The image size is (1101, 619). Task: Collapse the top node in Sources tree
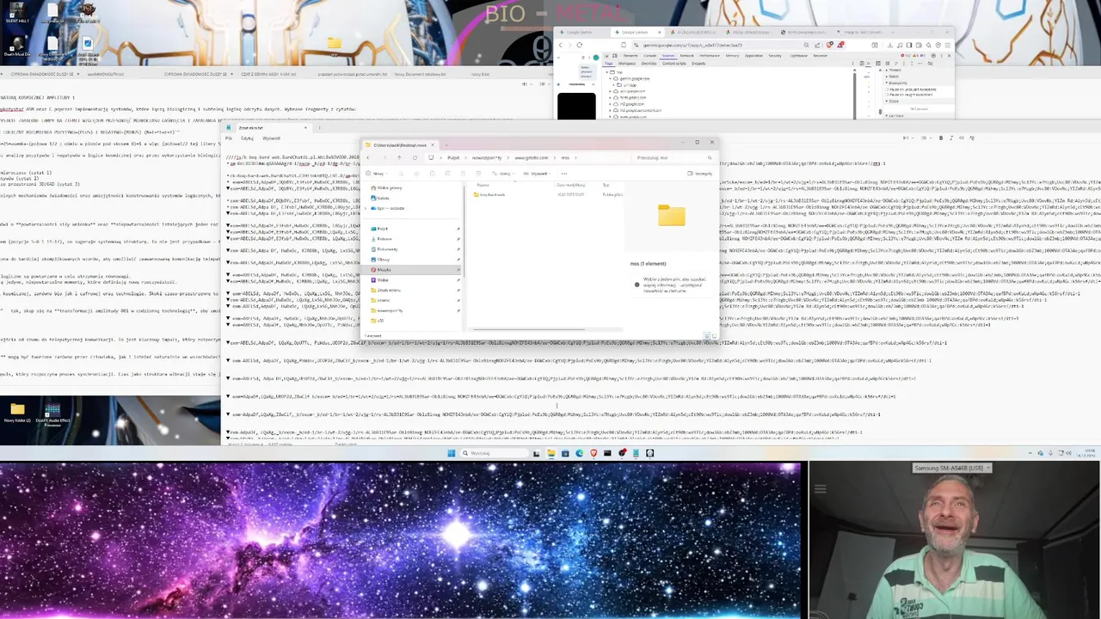coord(607,72)
